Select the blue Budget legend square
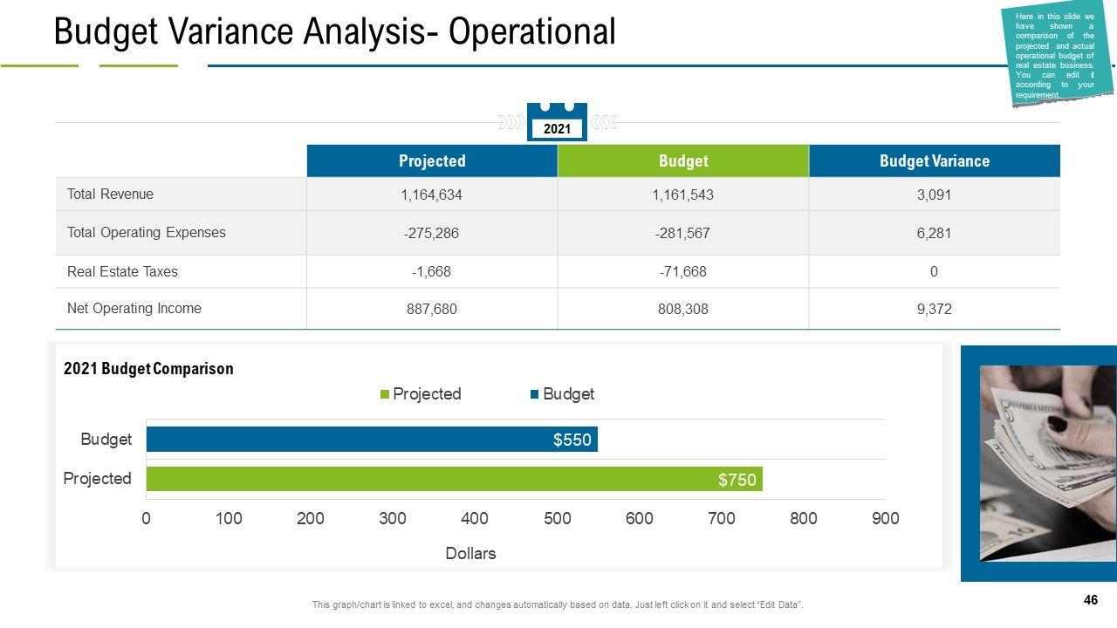1117x628 pixels. (x=534, y=394)
